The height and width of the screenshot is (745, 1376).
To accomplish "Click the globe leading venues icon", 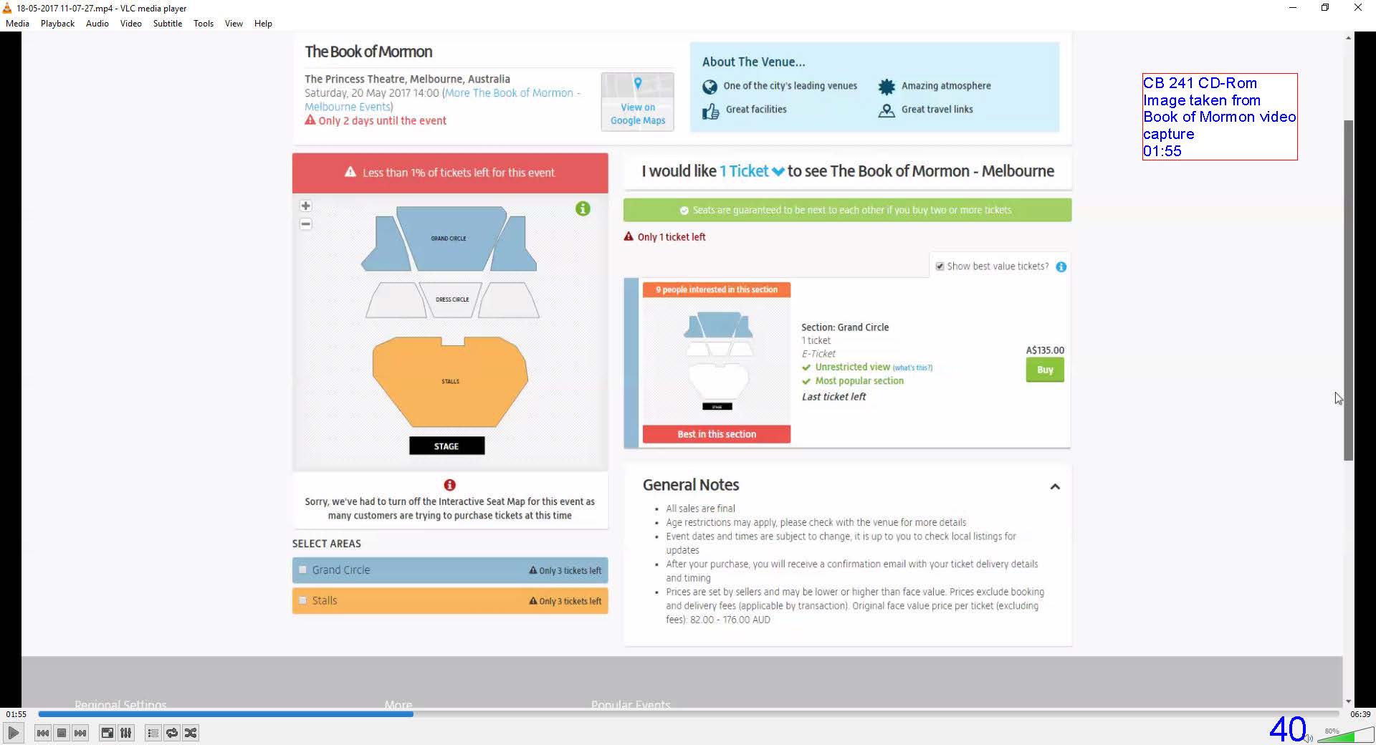I will [x=709, y=87].
